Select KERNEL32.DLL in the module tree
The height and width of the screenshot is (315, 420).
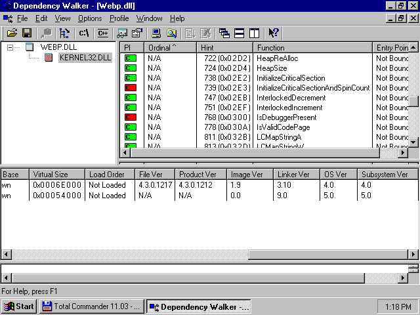coord(85,58)
